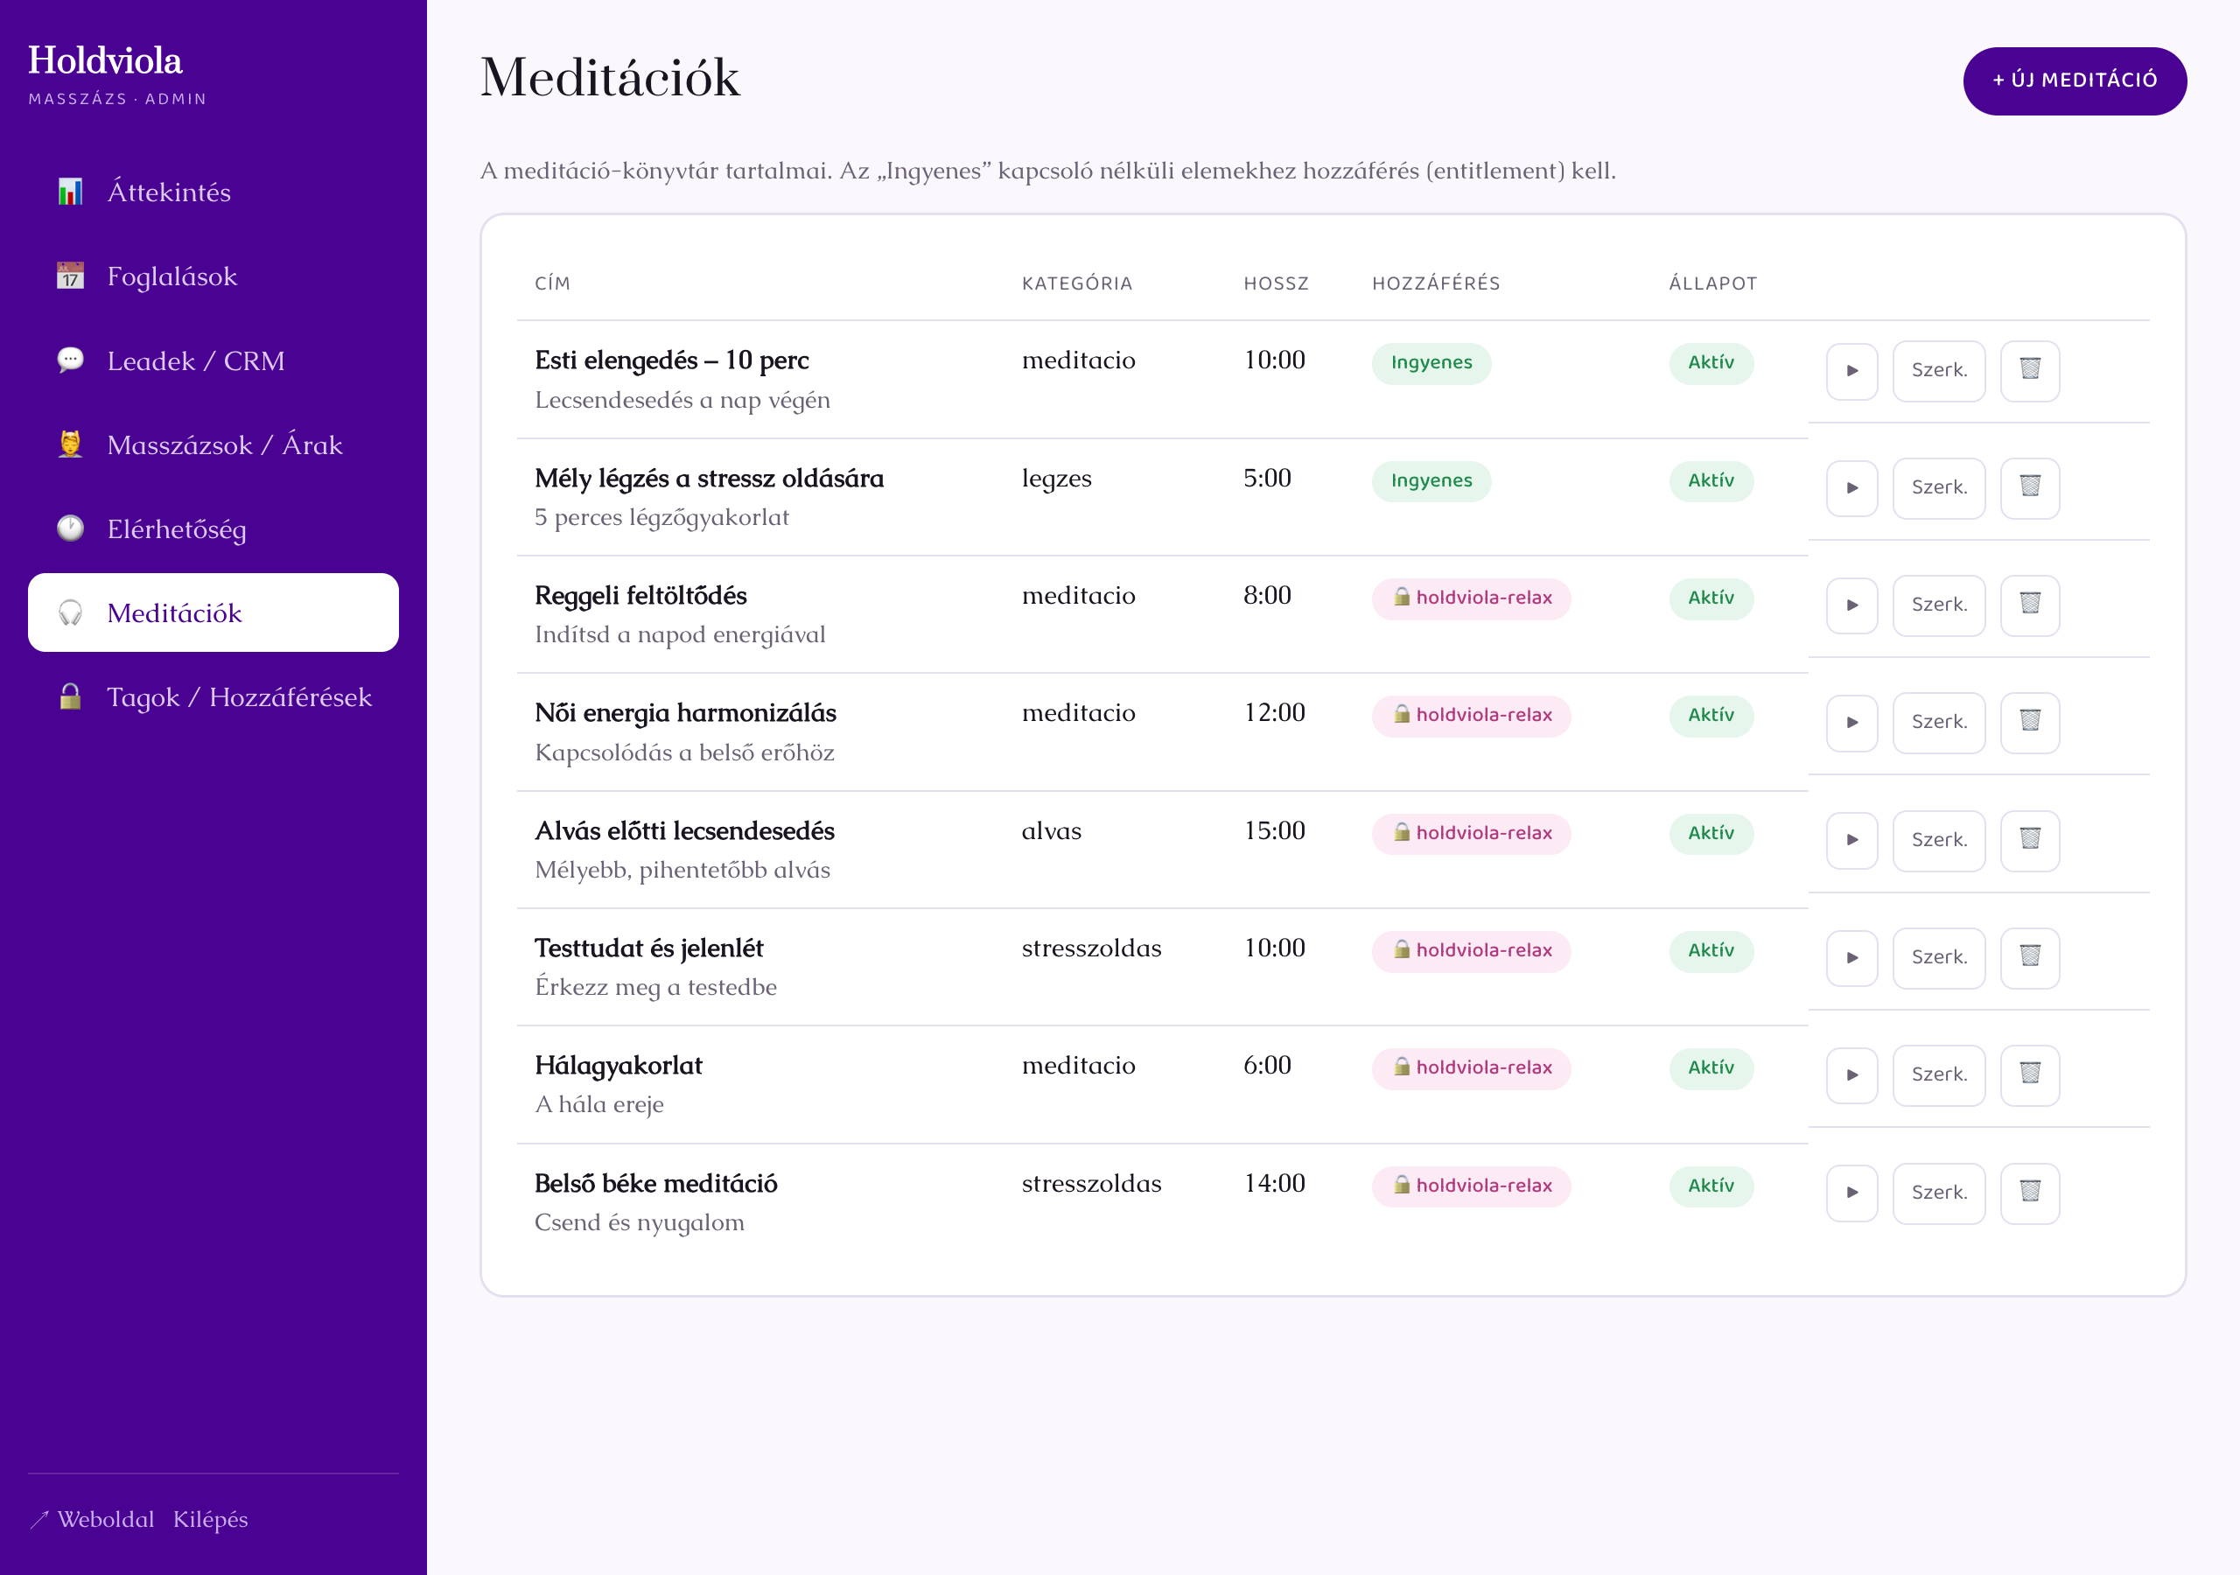Click the holdviola-relax badge for Reggeli feltöltődés
The image size is (2240, 1575).
pyautogui.click(x=1471, y=598)
